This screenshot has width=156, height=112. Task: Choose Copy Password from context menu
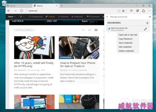[128, 39]
